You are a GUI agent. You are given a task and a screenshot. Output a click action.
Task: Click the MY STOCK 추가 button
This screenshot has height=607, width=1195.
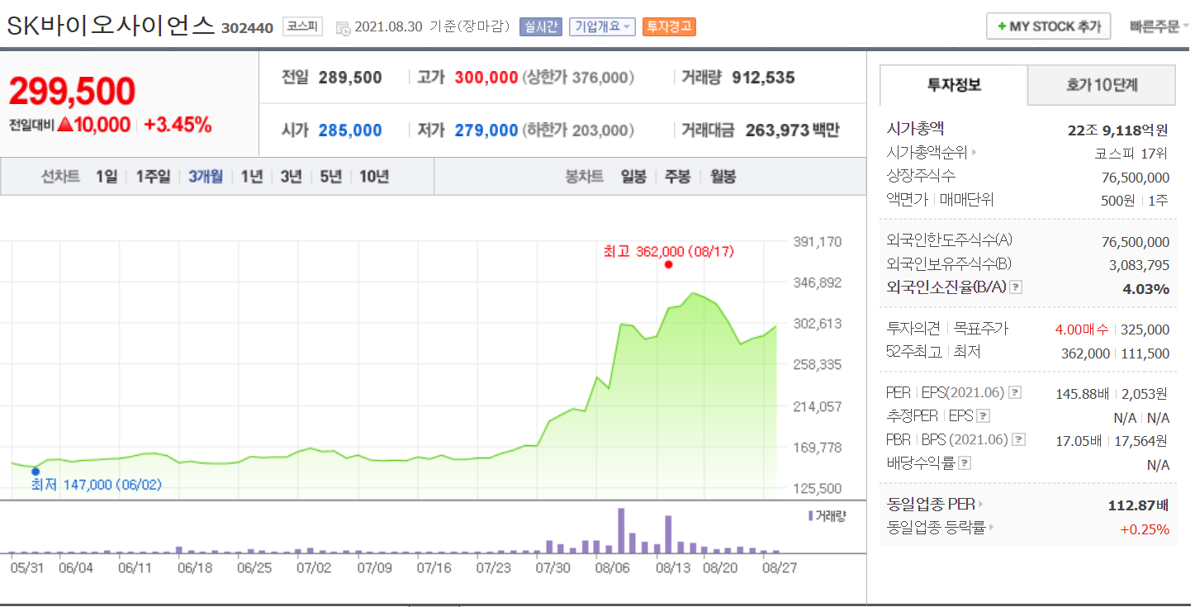1049,26
